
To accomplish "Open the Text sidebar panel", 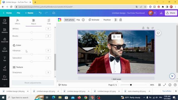I will (x=5, y=59).
